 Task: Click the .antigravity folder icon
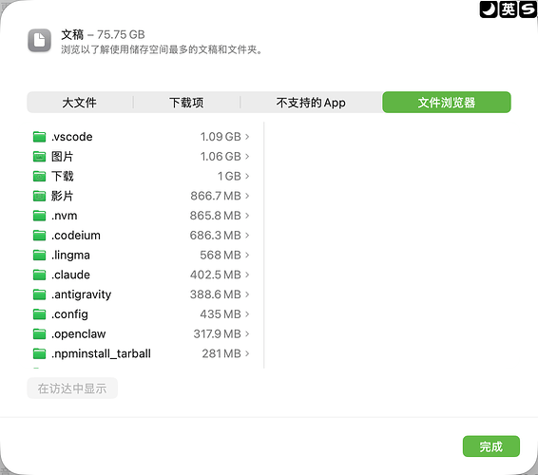click(x=40, y=294)
